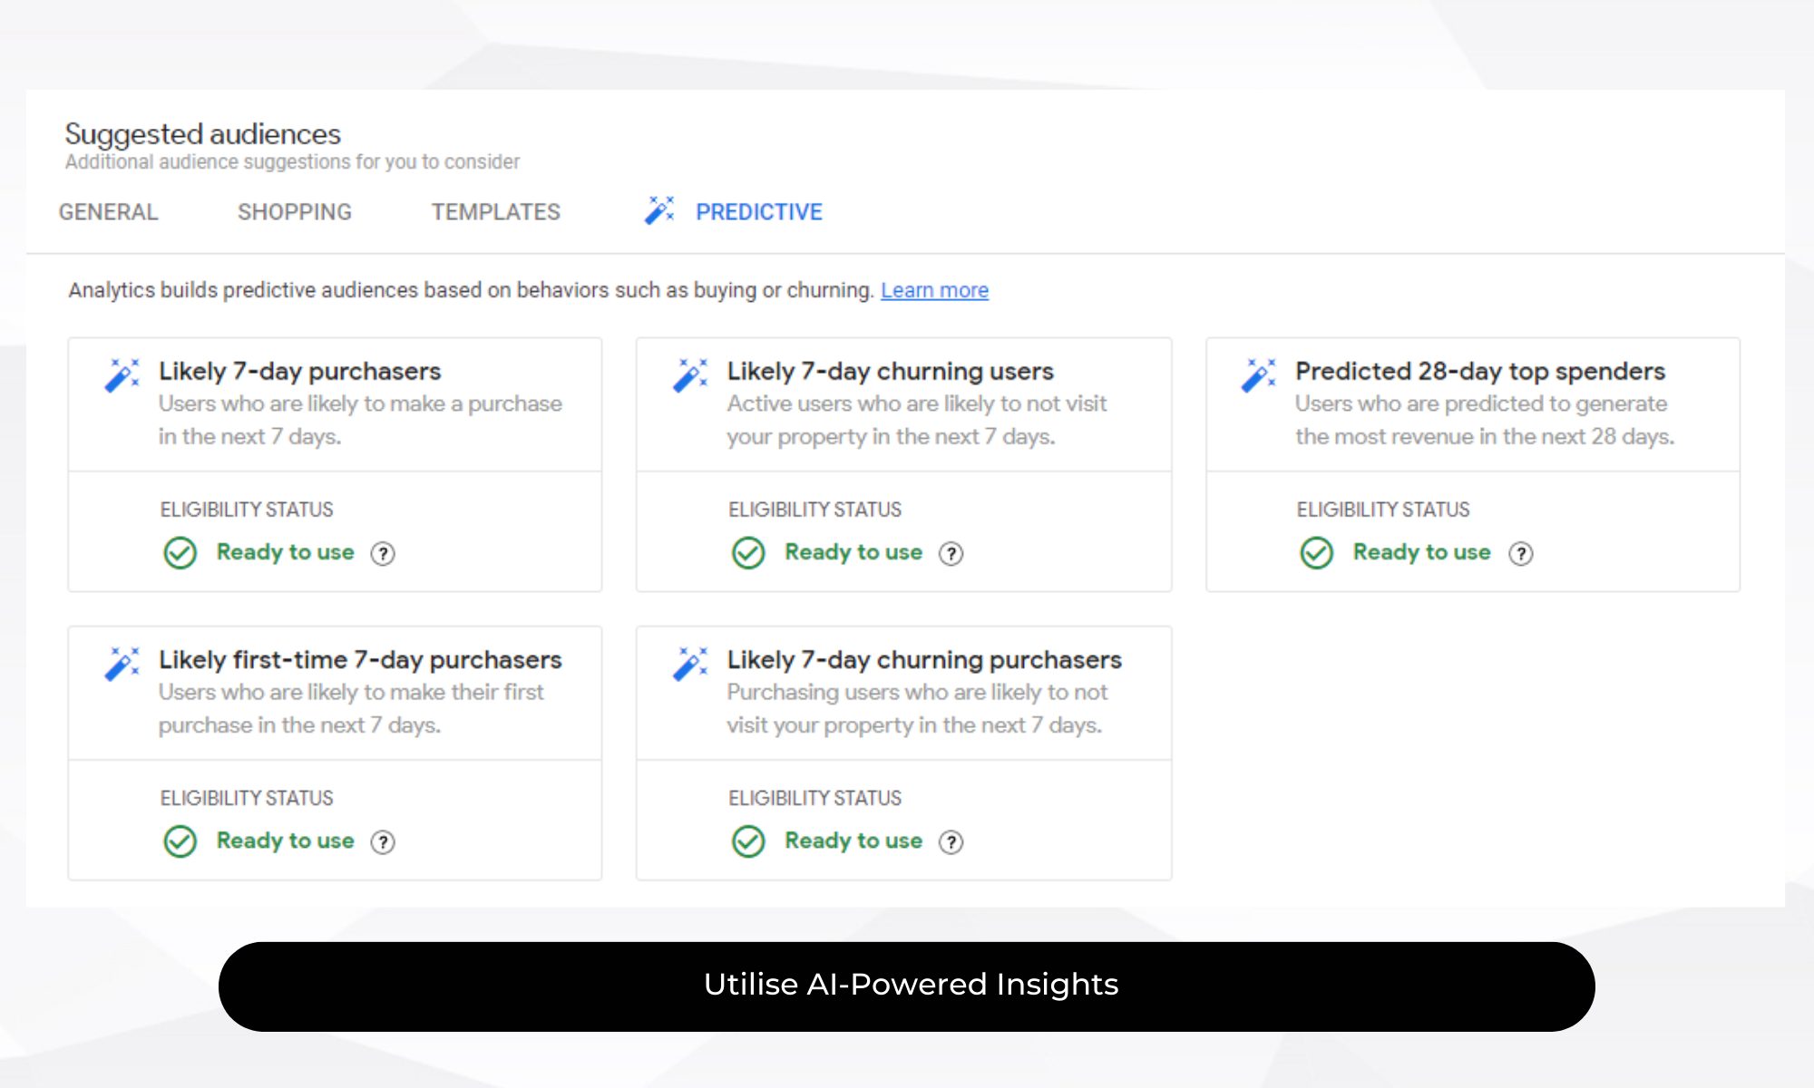This screenshot has height=1088, width=1814.
Task: Click help icon for Likely 7-day purchasers status
Action: tap(383, 553)
